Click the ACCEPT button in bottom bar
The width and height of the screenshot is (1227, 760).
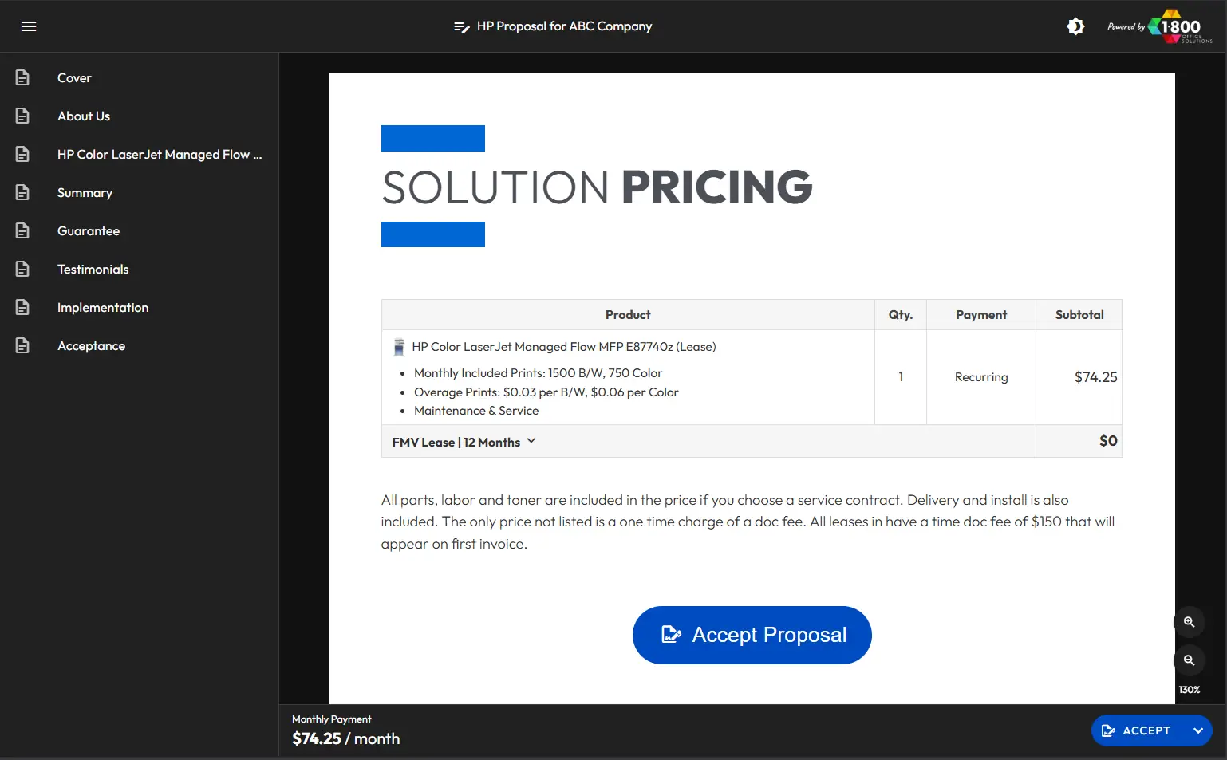point(1136,730)
